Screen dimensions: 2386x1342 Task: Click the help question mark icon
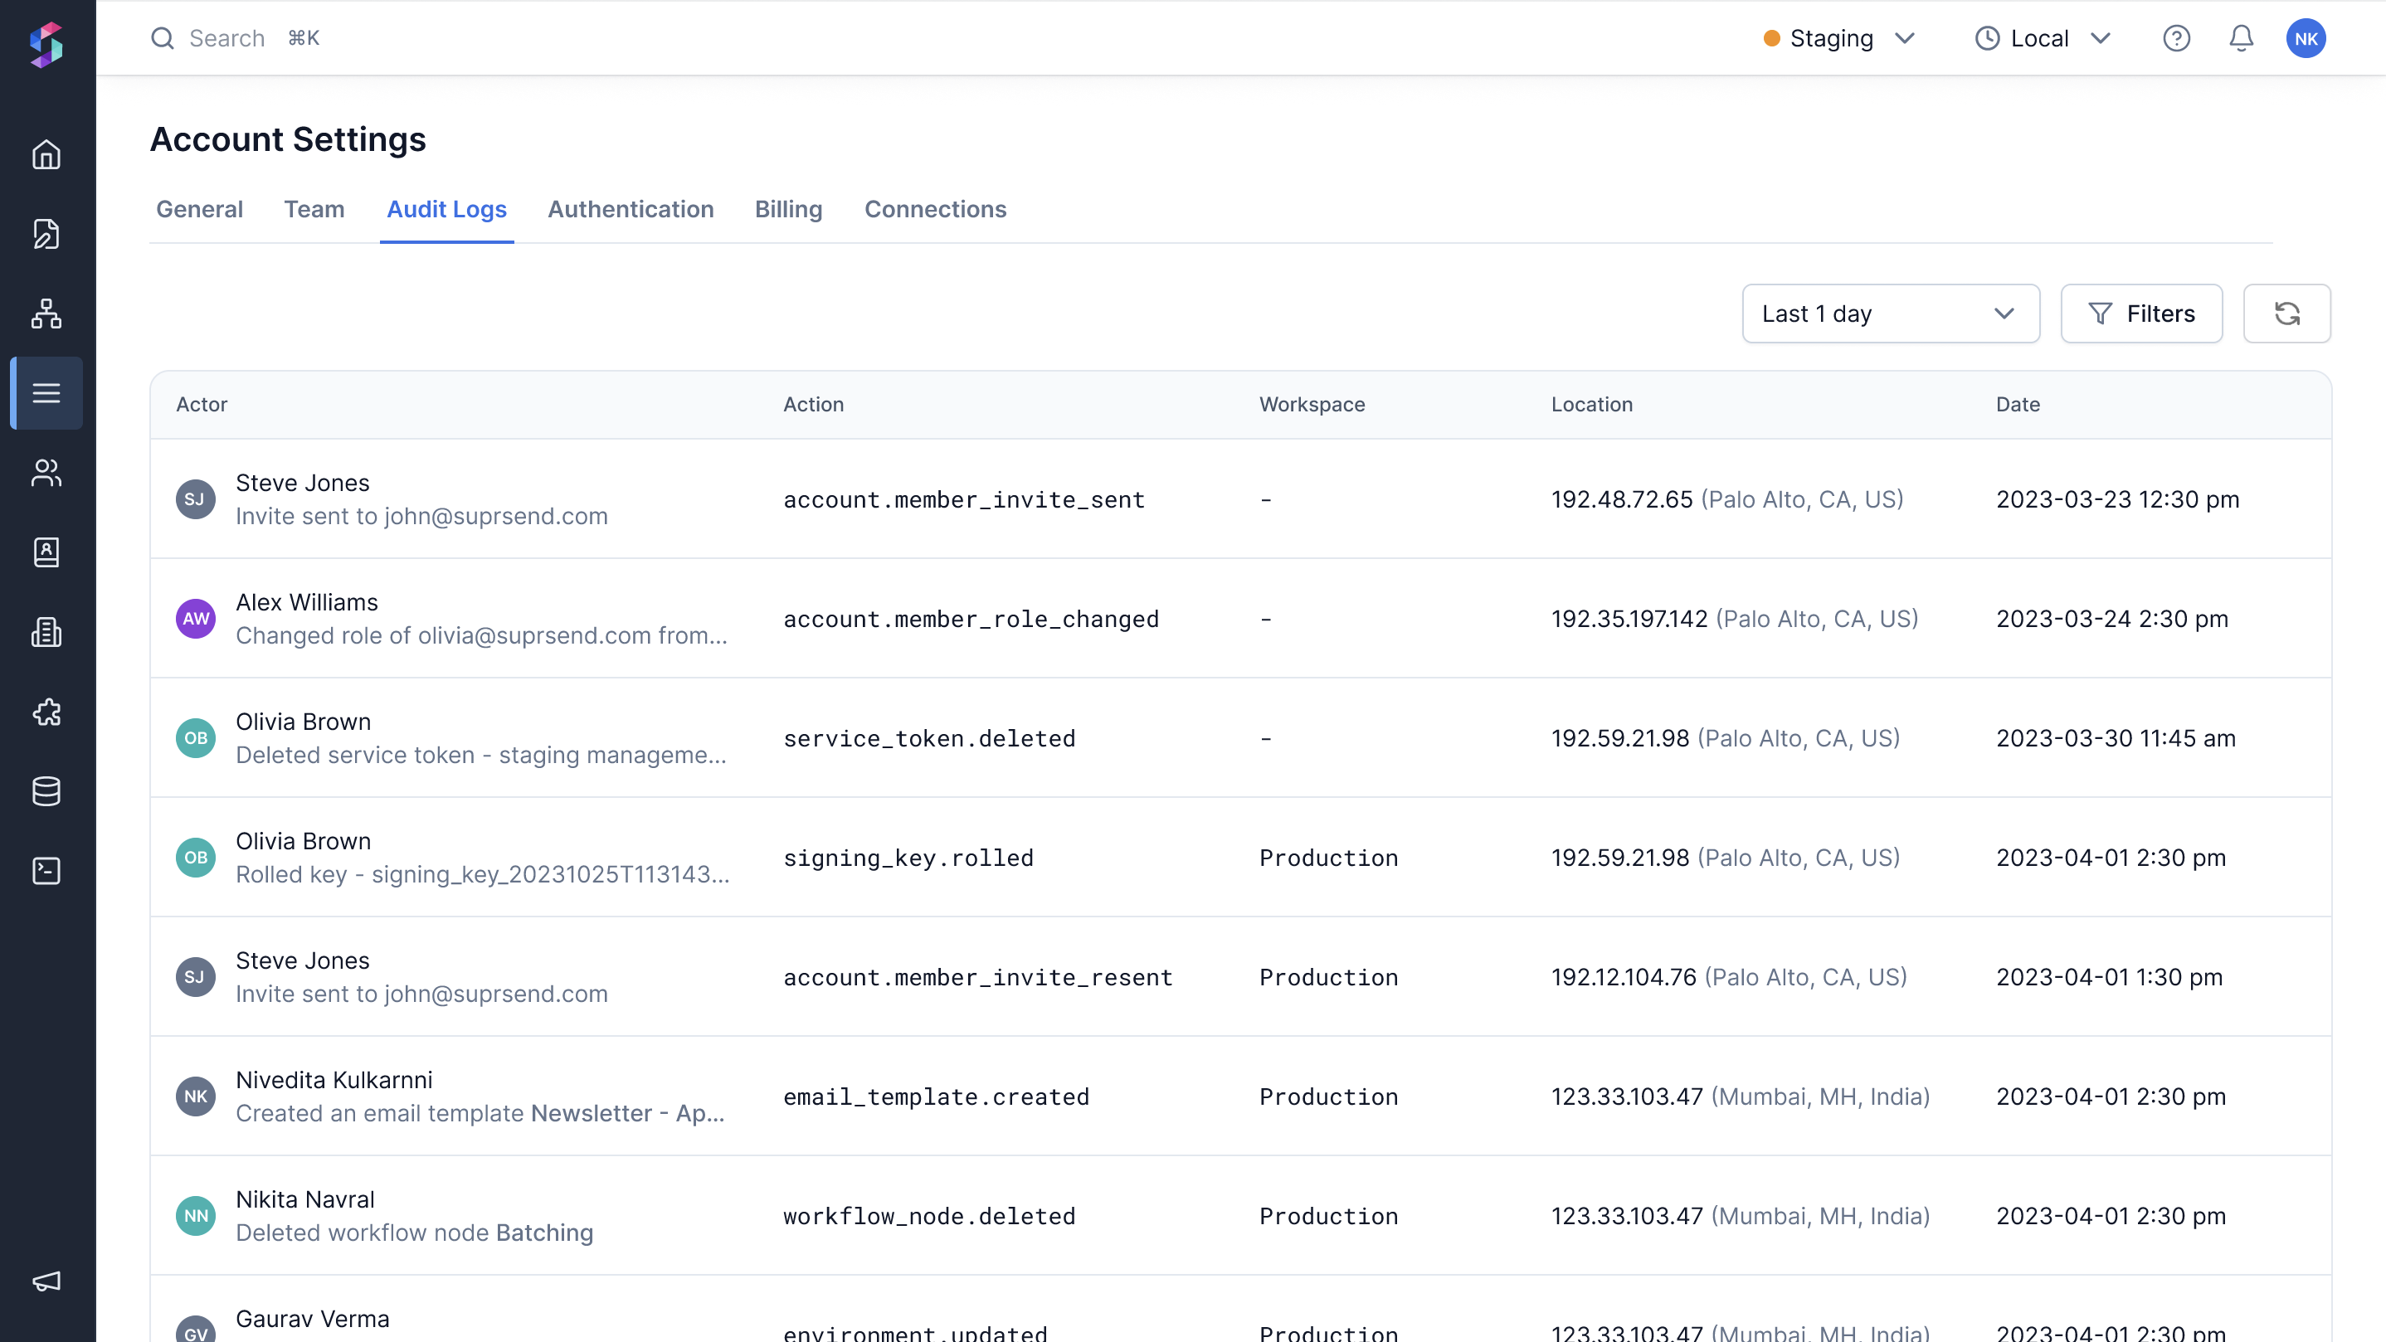click(x=2176, y=38)
